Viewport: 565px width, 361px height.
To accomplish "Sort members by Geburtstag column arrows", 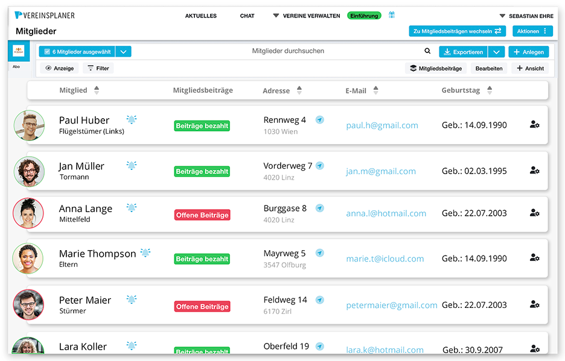I will (490, 90).
